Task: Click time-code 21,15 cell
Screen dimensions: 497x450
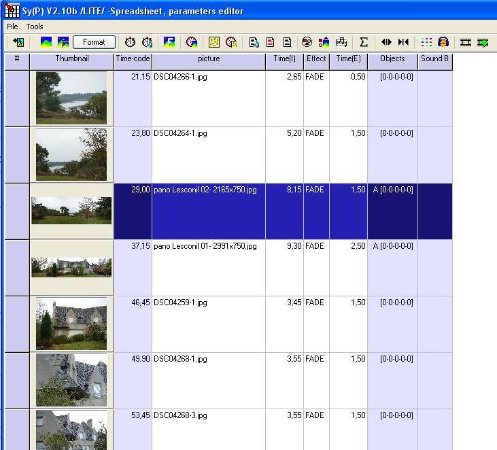Action: [x=133, y=99]
